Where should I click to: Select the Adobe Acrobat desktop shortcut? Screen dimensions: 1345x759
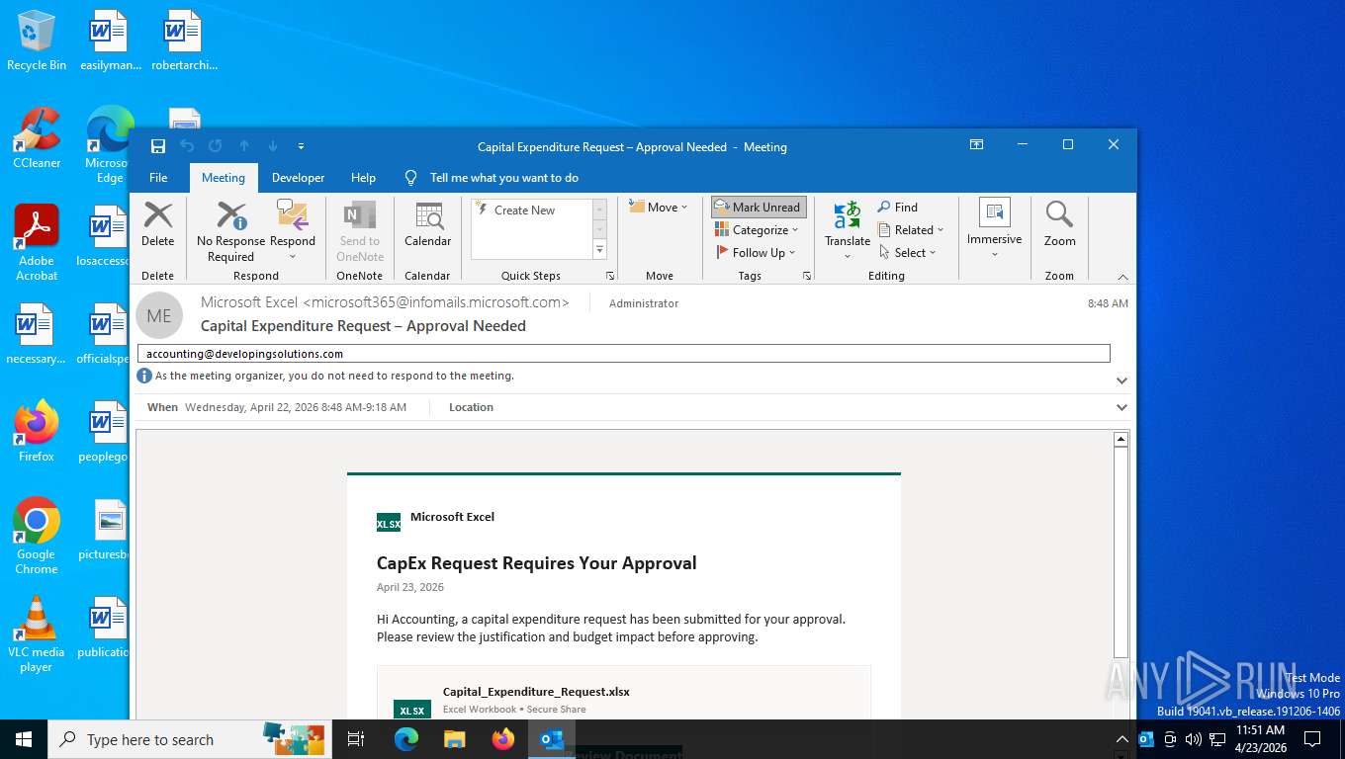coord(37,243)
